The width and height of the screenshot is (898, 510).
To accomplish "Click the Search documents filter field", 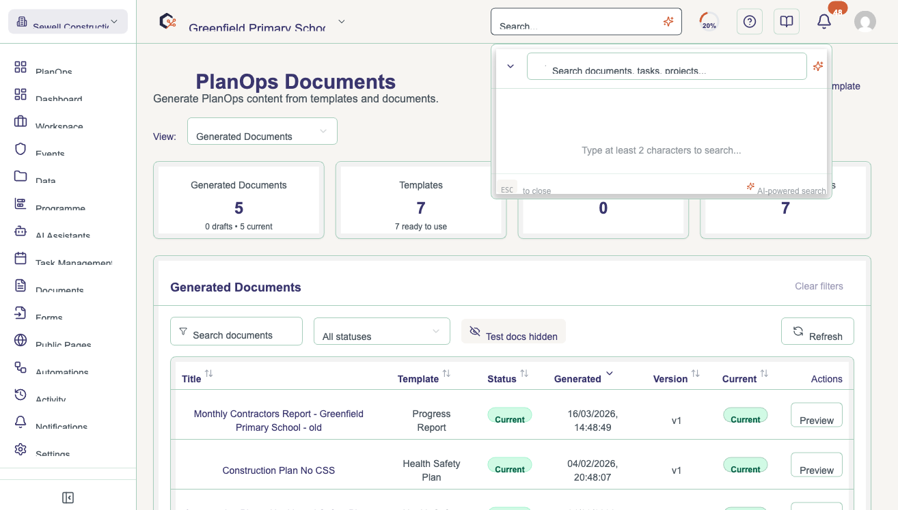I will pyautogui.click(x=236, y=331).
